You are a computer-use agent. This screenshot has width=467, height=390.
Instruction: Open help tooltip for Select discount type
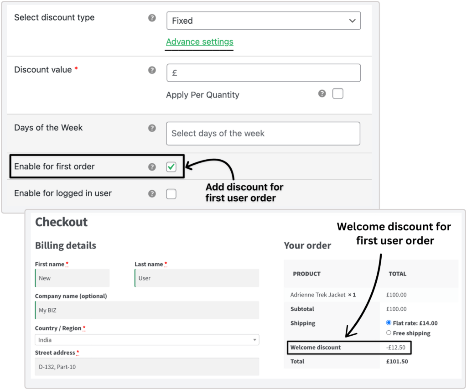tap(152, 18)
